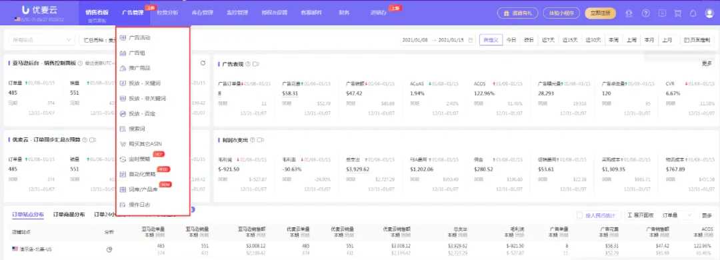Click info icon beside 订单同步汇总&预算 title
The image size is (720, 260).
coord(85,139)
